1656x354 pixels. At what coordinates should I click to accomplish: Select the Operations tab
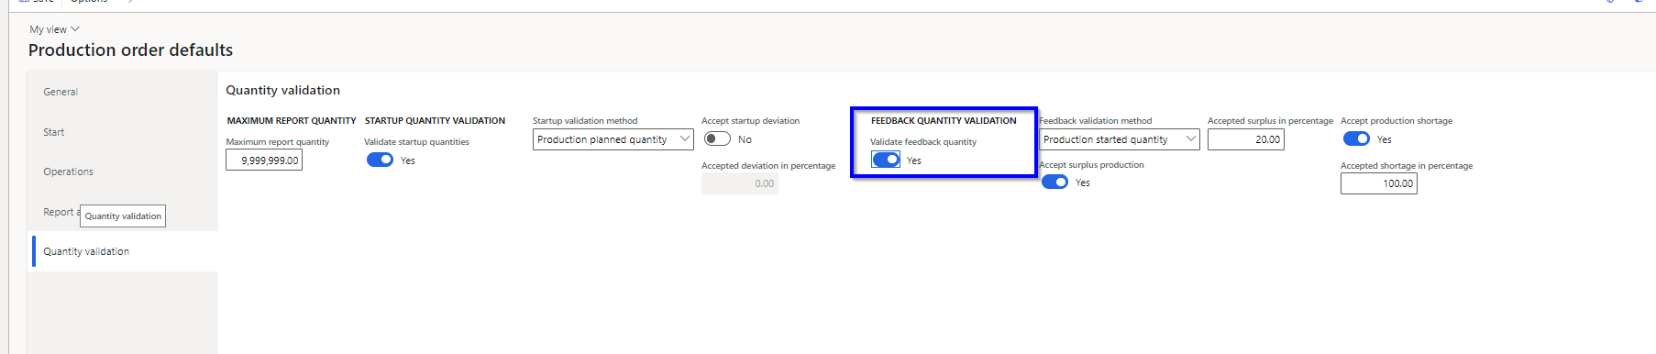tap(68, 171)
